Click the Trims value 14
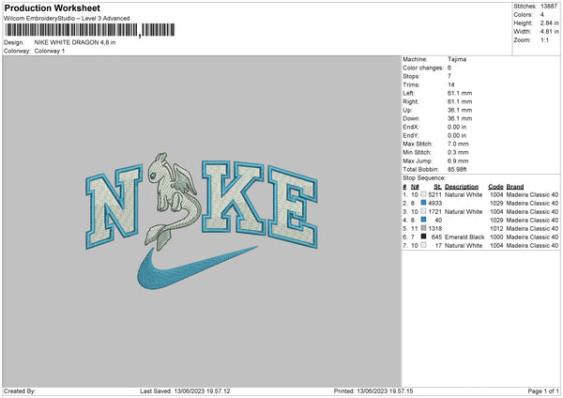563x398 pixels. (451, 84)
